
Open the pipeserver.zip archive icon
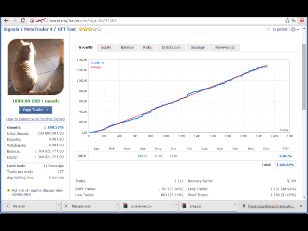click(x=126, y=206)
